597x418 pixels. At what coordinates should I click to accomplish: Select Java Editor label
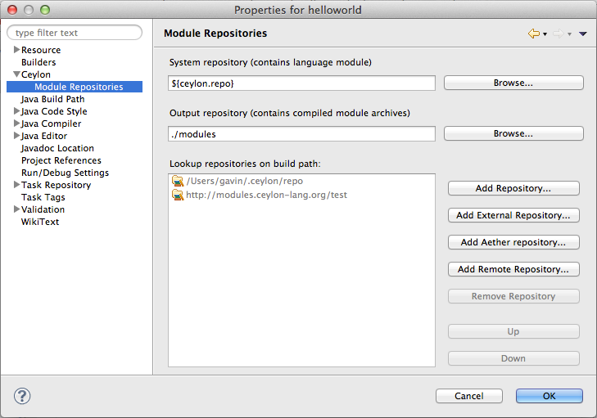coord(43,136)
